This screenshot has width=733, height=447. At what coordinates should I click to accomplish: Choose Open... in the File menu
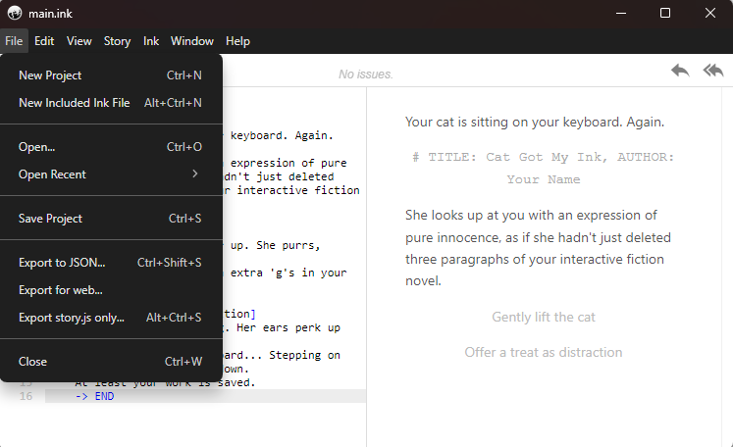point(111,147)
